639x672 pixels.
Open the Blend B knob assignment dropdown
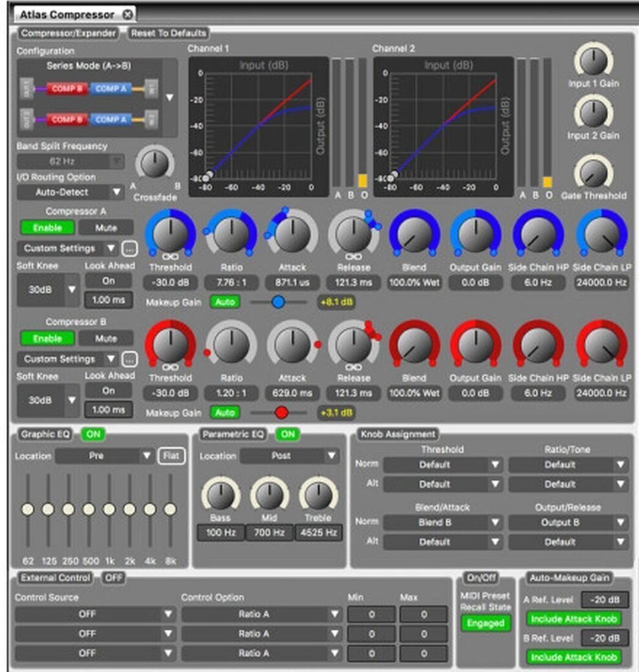[443, 523]
